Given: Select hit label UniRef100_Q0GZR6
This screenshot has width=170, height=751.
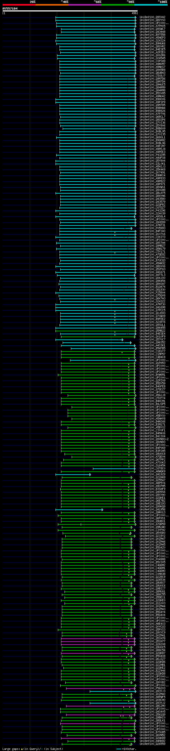Looking at the screenshot, I should 152,55.
